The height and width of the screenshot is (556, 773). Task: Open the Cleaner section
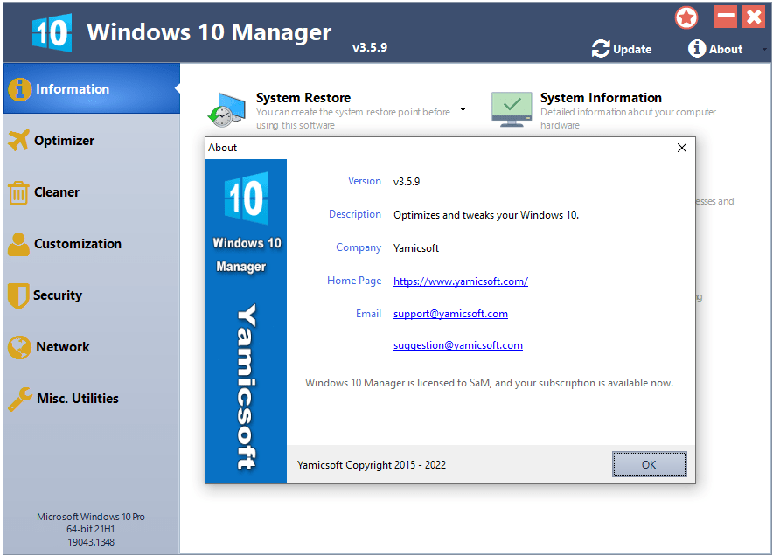pos(92,192)
